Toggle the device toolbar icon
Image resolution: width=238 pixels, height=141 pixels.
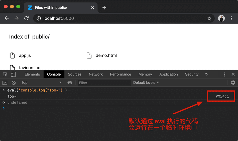click(x=13, y=74)
